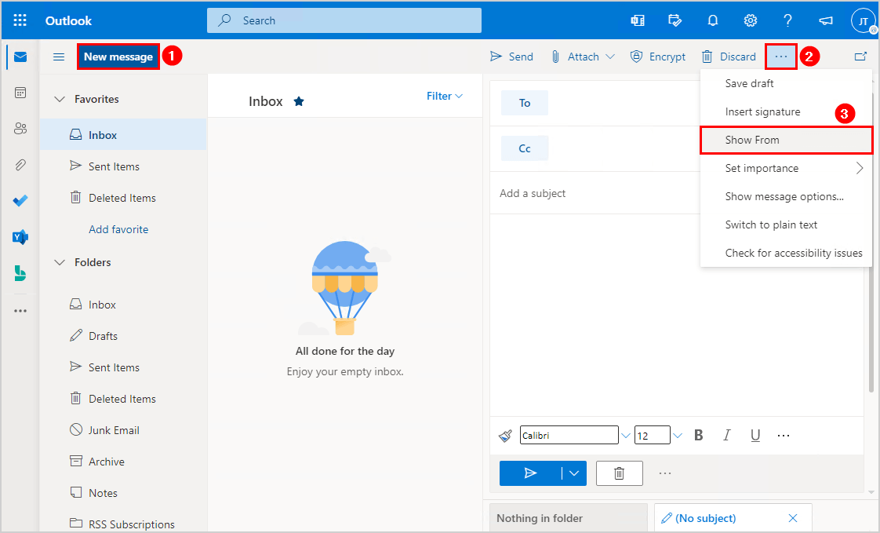Open Yammer app icon in left rail
This screenshot has height=533, width=880.
coord(20,237)
